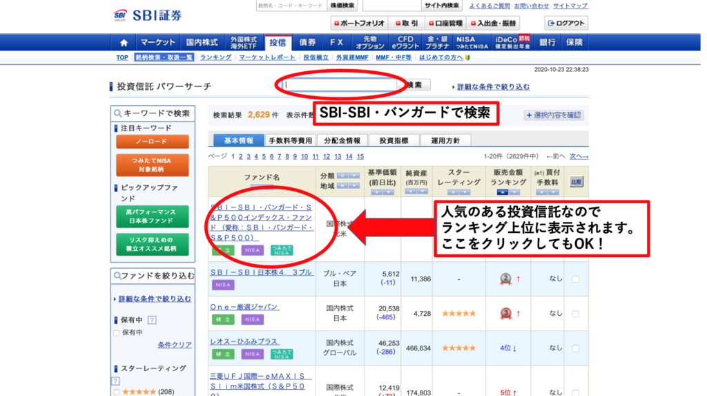Sort 地域 column descending
Screen dimensions: 707x396
pyautogui.click(x=354, y=186)
